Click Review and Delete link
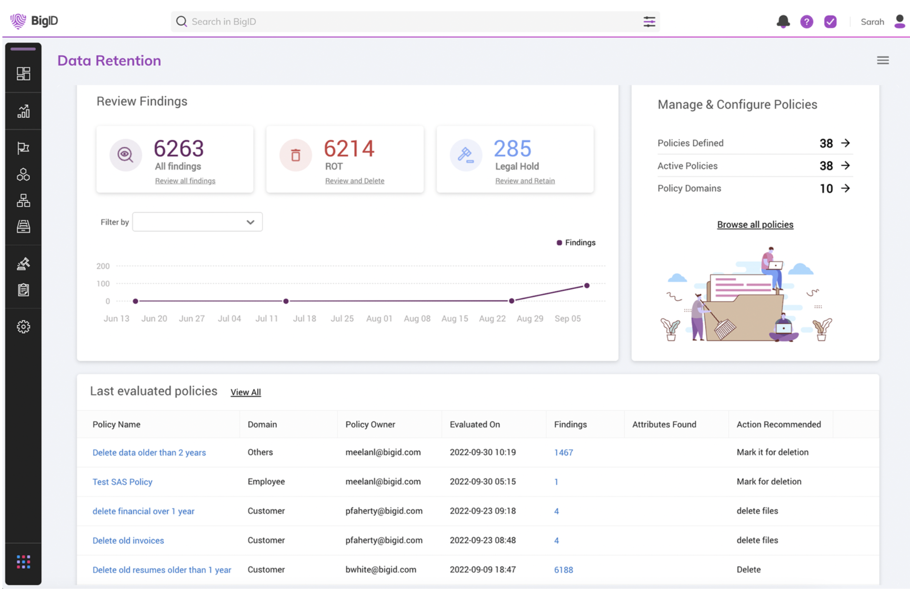This screenshot has width=910, height=589. tap(354, 181)
